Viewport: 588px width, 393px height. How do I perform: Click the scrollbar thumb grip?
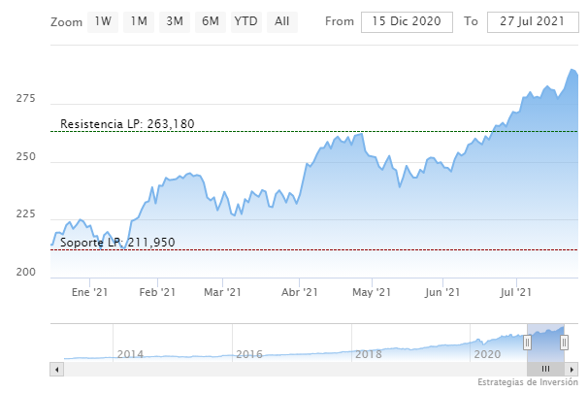point(545,369)
